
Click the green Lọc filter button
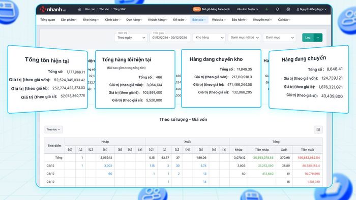pyautogui.click(x=308, y=38)
